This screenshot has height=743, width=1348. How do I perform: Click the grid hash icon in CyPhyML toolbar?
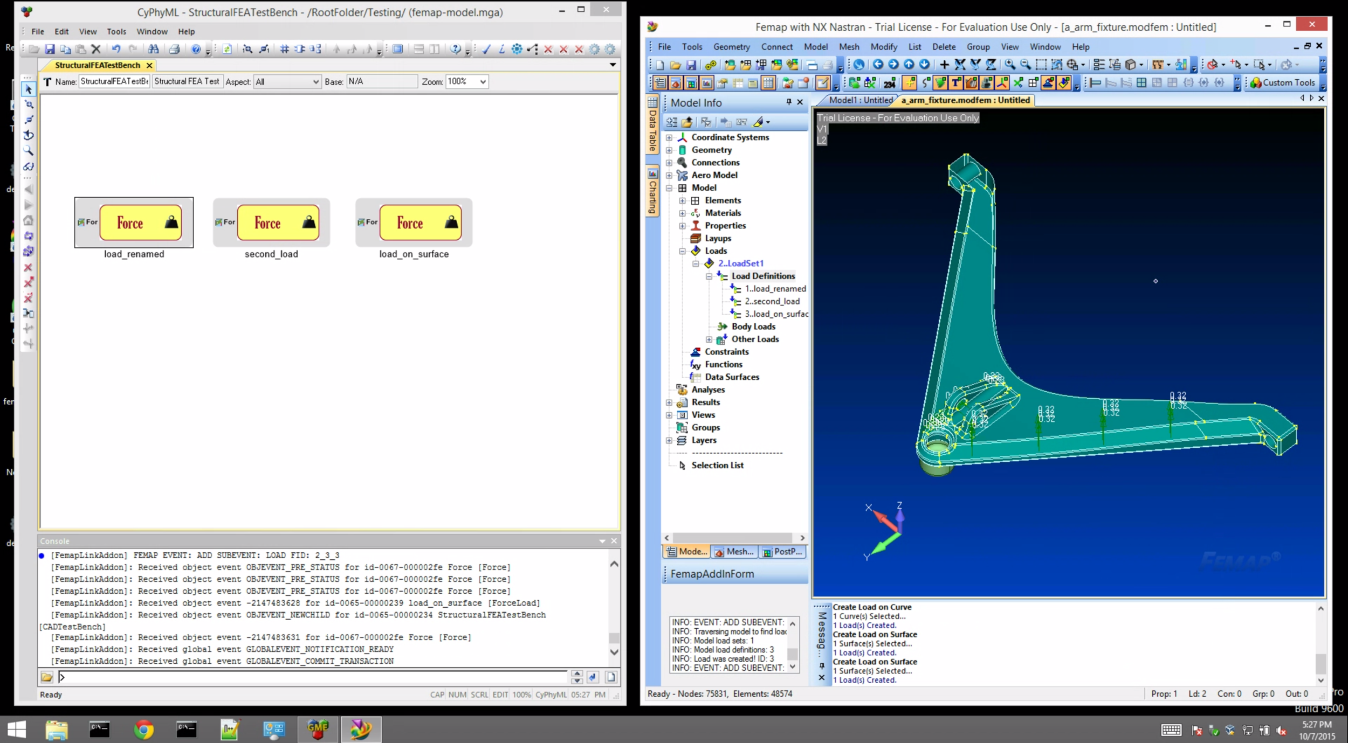click(284, 49)
